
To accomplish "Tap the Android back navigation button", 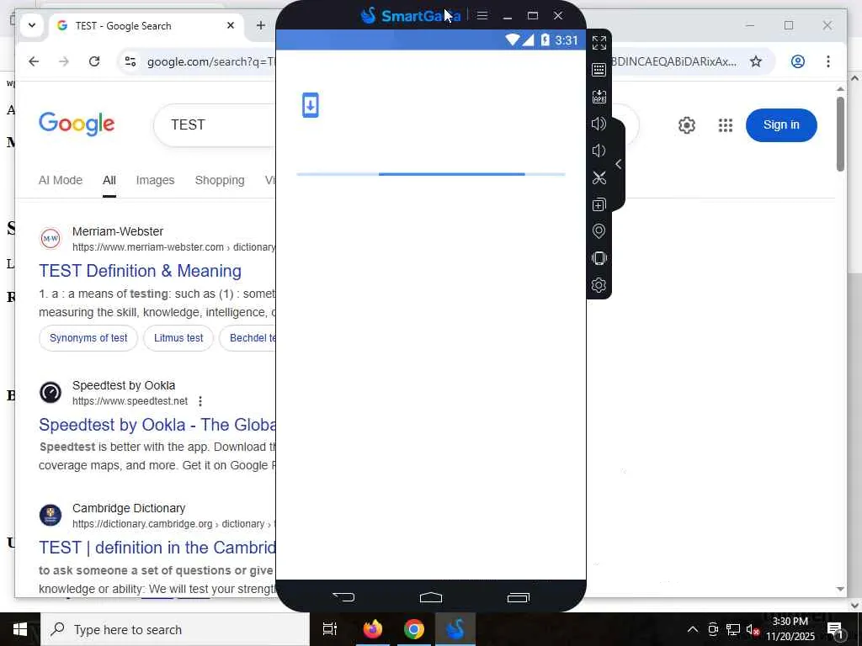I will coord(344,596).
